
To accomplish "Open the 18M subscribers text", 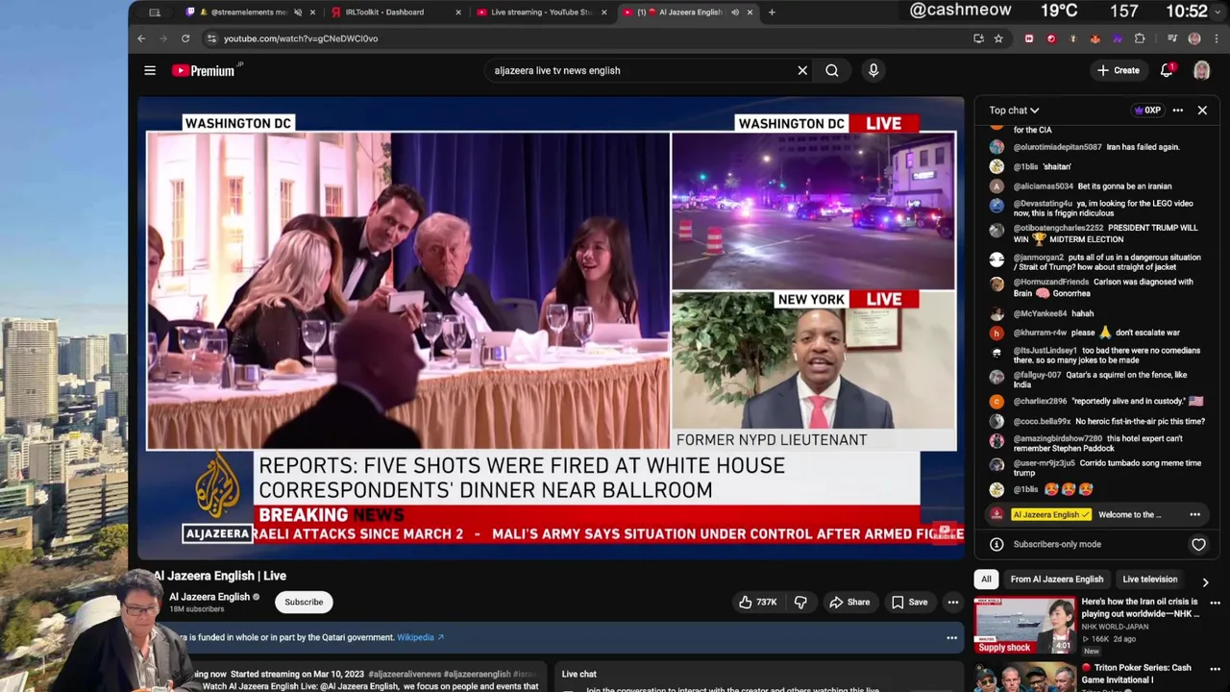I will pyautogui.click(x=196, y=609).
